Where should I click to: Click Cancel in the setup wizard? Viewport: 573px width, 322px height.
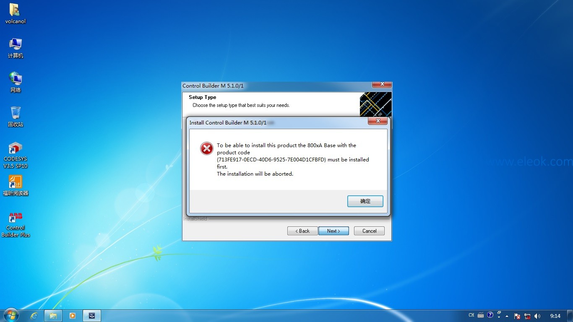(369, 231)
